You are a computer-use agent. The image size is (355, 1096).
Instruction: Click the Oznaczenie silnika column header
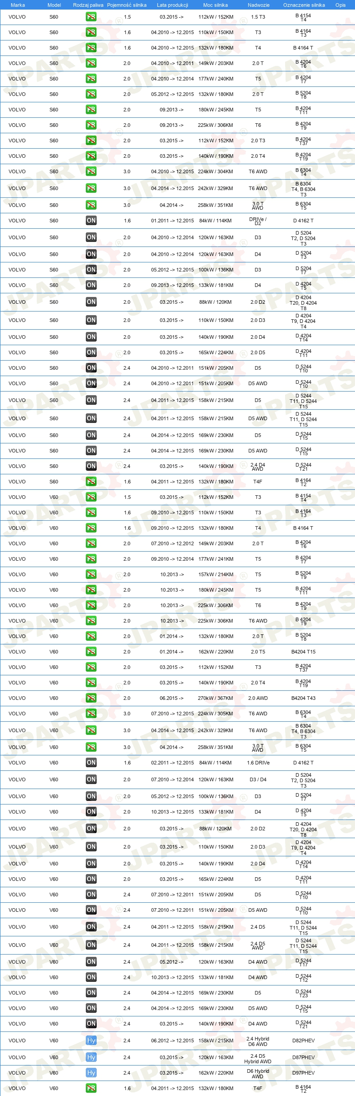point(304,5)
